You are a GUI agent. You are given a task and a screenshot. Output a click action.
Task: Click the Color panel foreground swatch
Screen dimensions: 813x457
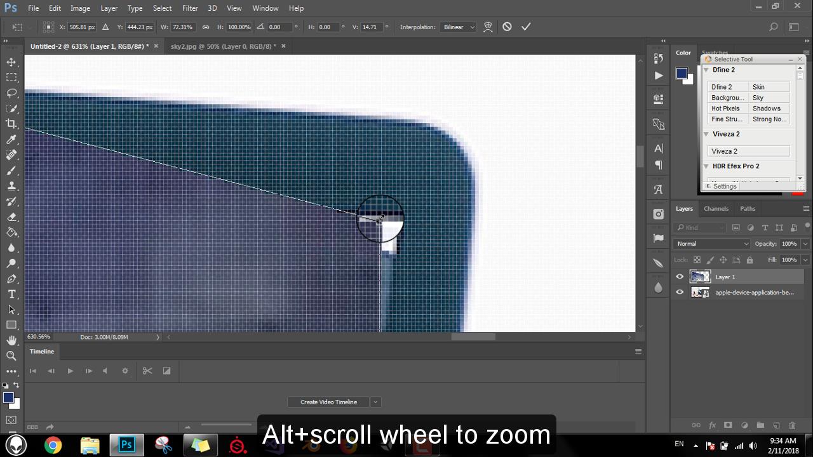pyautogui.click(x=682, y=73)
